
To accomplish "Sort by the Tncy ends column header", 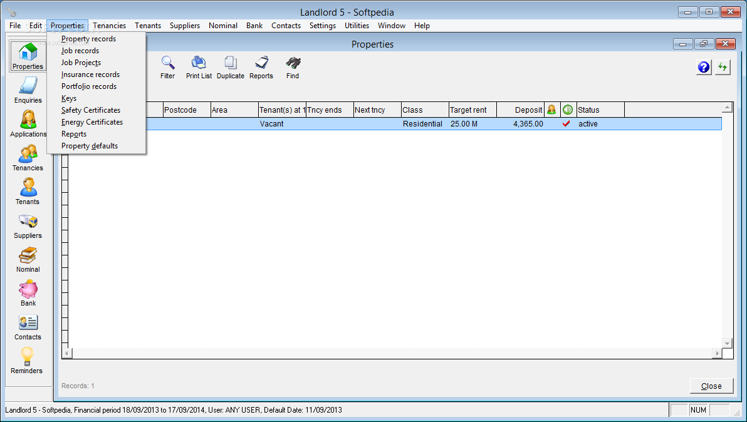I will click(x=330, y=110).
